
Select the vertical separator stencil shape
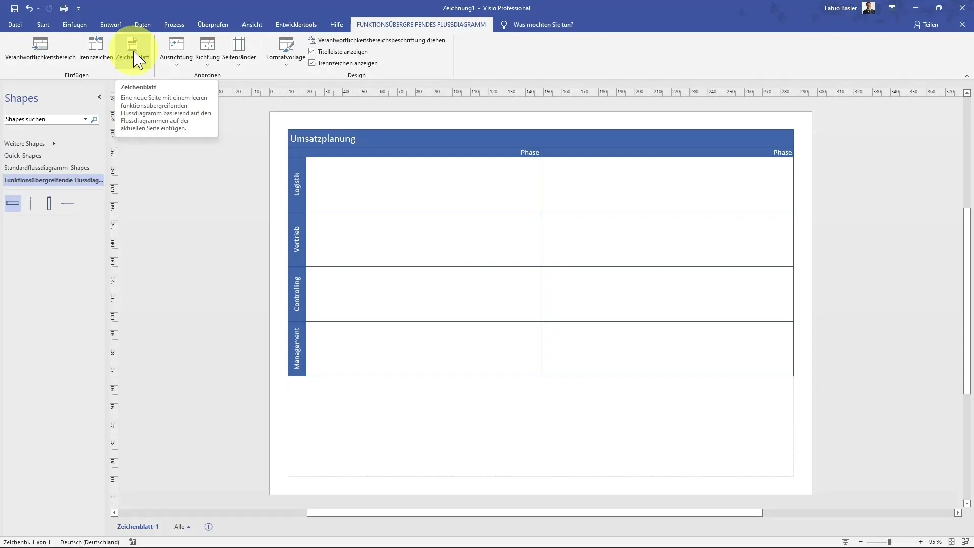(x=30, y=203)
